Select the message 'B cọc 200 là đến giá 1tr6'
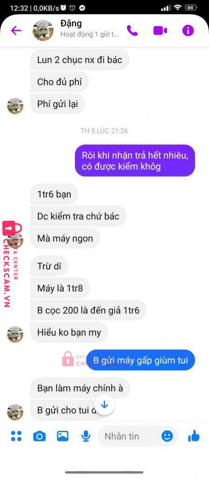The width and height of the screenshot is (209, 479). [x=88, y=311]
